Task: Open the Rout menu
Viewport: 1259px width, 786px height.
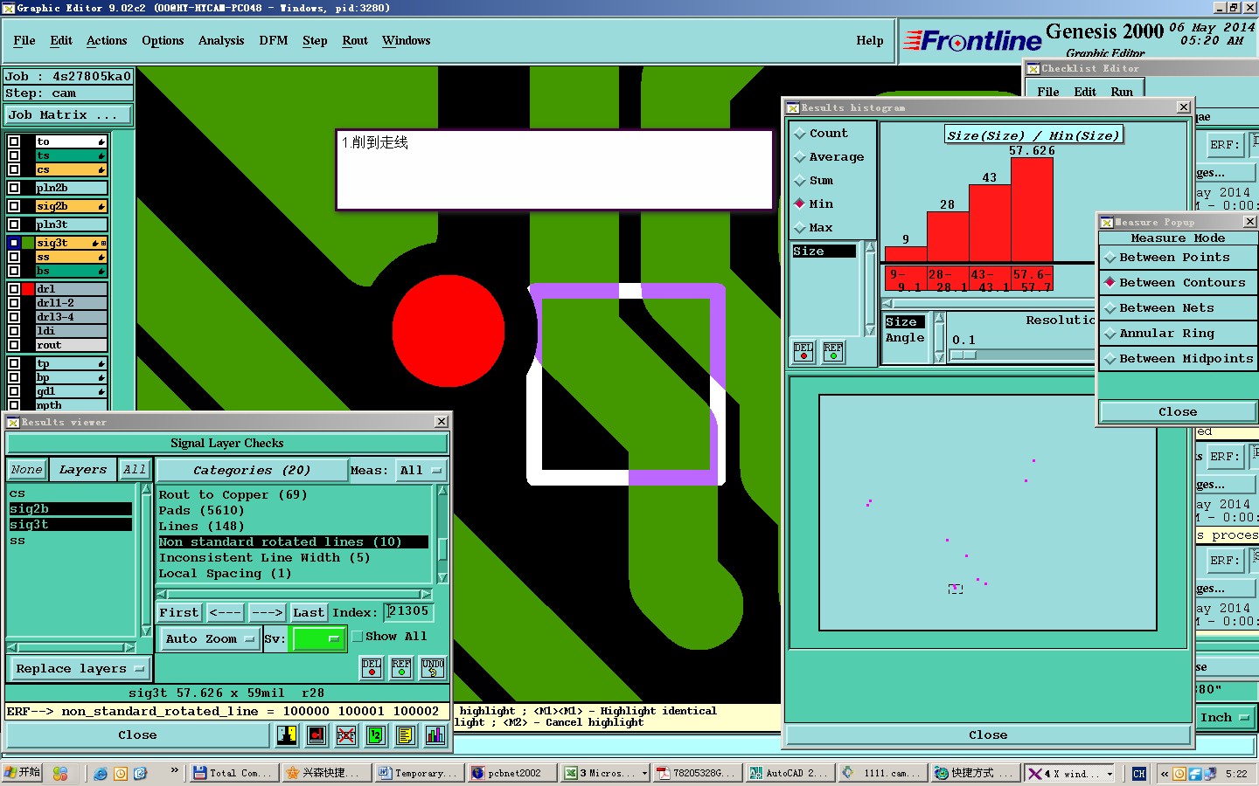Action: pos(355,41)
